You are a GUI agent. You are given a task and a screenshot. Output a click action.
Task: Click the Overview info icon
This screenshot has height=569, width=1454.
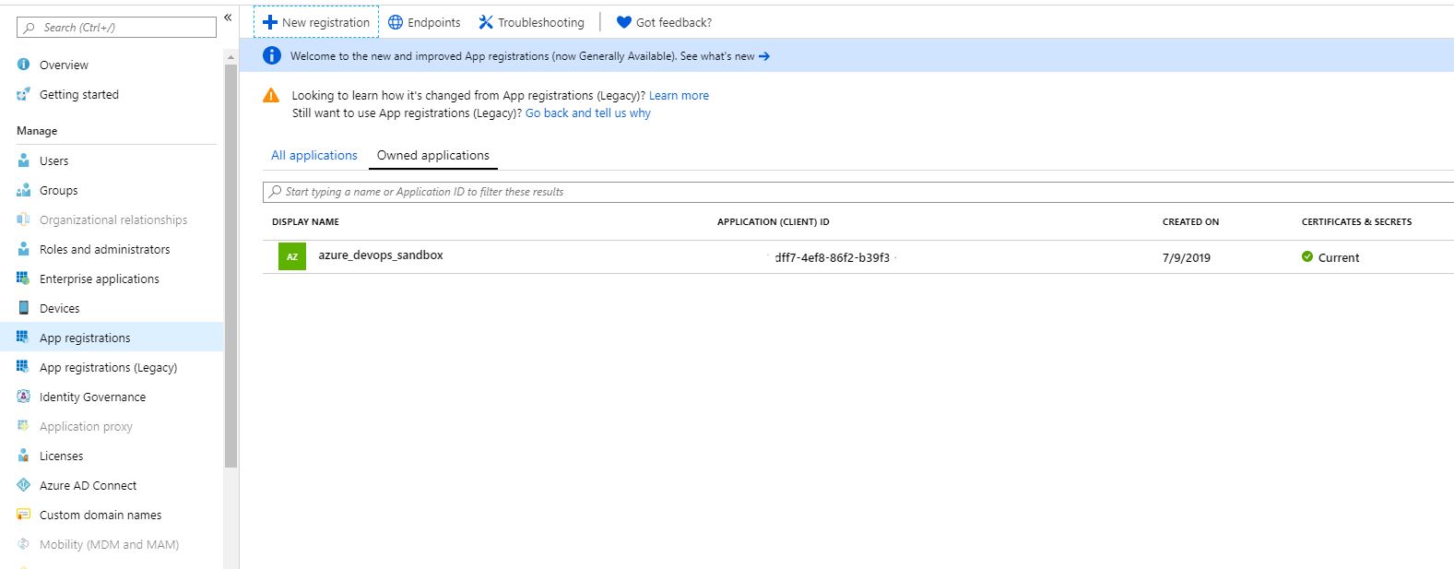pyautogui.click(x=24, y=65)
